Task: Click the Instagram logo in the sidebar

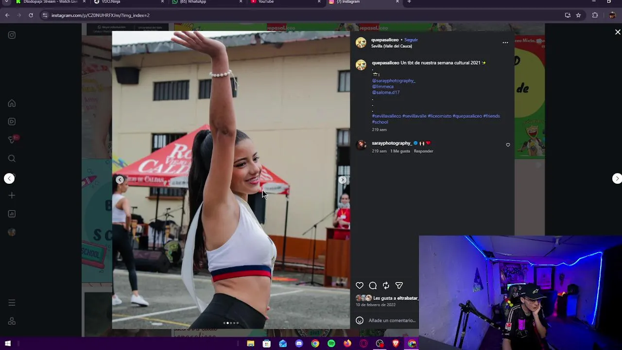Action: 12,35
